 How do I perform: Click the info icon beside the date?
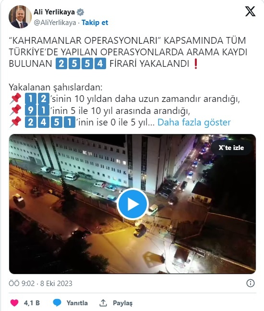tap(251, 283)
